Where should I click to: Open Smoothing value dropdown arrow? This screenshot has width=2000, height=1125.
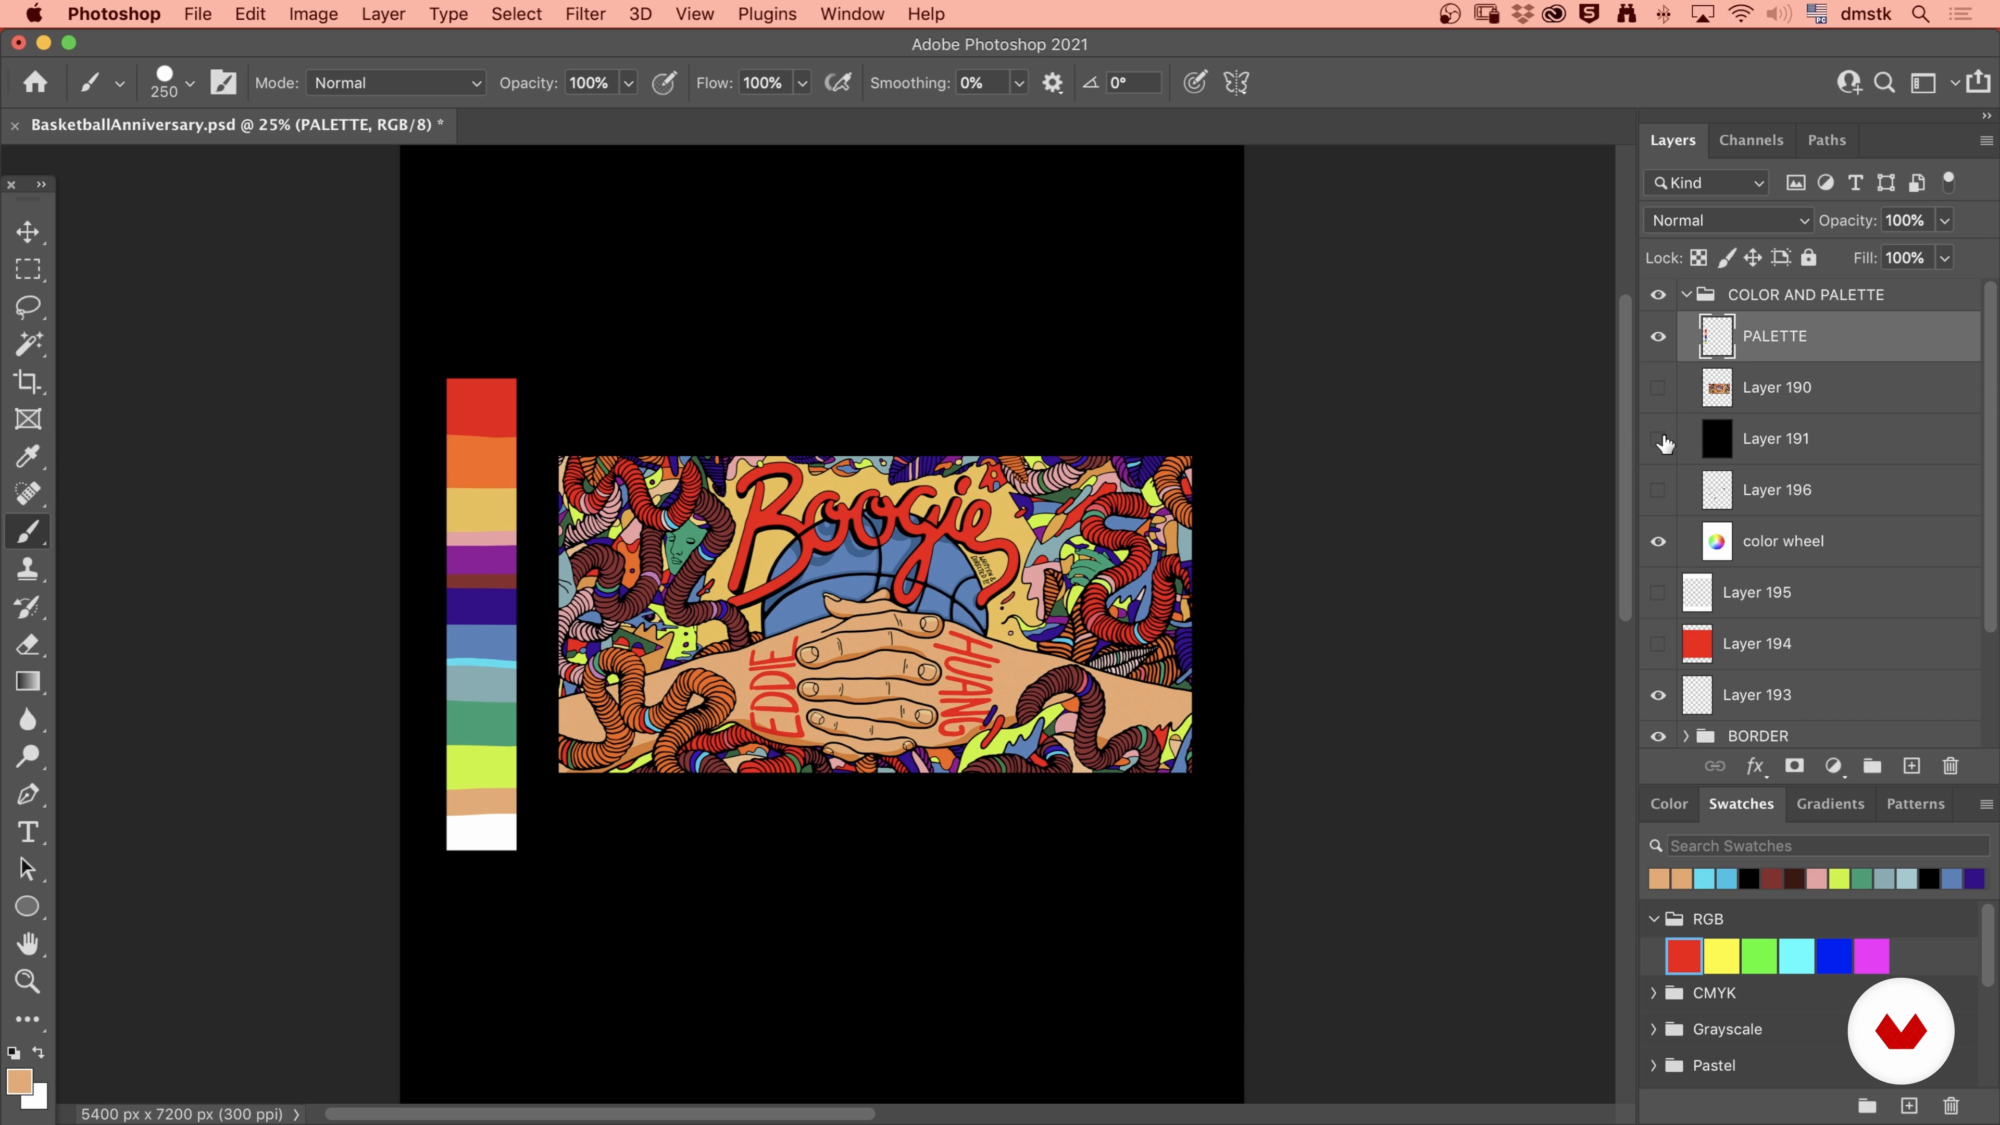pyautogui.click(x=1019, y=82)
